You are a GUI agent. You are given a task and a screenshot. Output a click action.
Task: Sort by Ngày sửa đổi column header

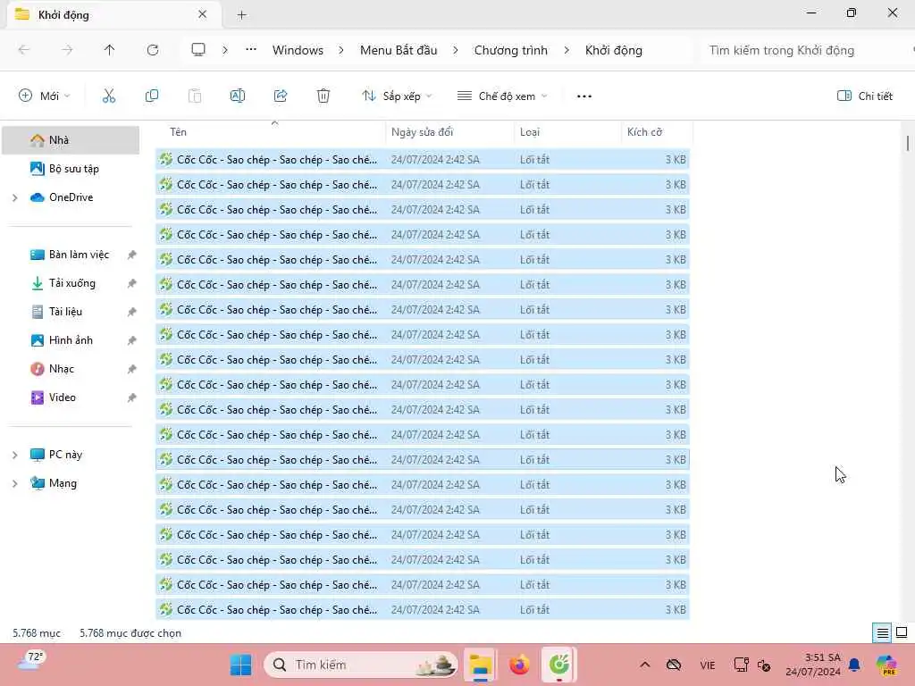point(450,132)
